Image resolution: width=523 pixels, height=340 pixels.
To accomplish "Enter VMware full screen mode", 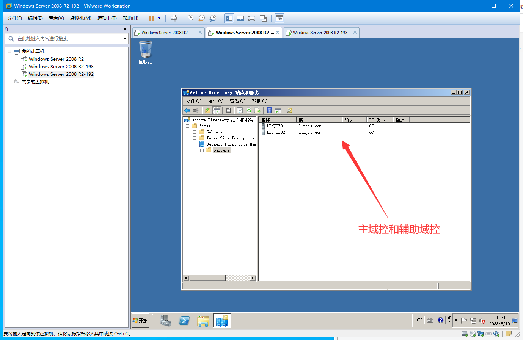I will [252, 18].
